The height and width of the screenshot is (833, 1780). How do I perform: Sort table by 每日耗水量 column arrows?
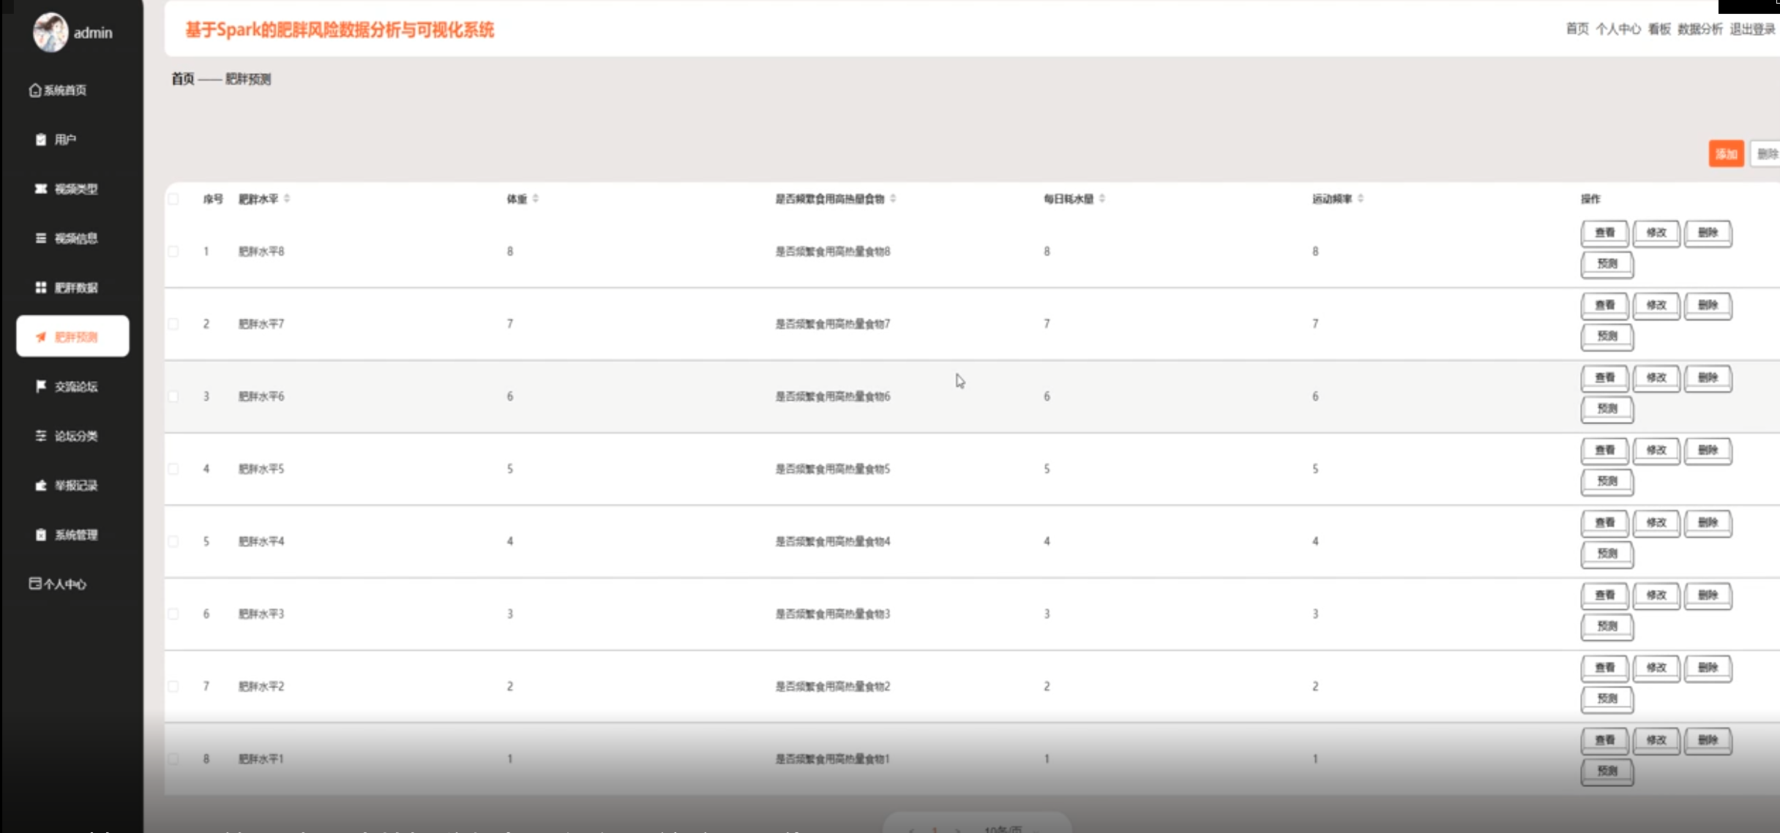[1102, 199]
